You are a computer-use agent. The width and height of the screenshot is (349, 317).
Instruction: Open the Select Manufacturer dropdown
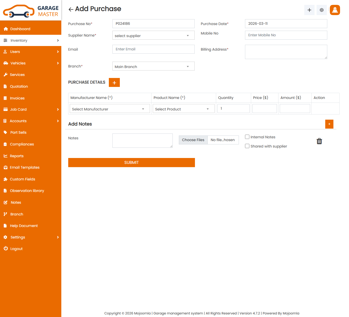click(110, 109)
